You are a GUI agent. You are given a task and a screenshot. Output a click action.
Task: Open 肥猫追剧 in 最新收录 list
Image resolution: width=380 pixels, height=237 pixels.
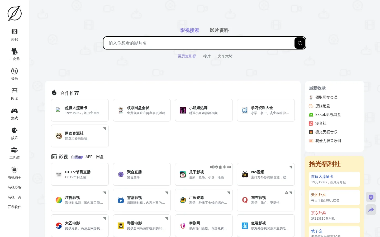tap(320, 106)
